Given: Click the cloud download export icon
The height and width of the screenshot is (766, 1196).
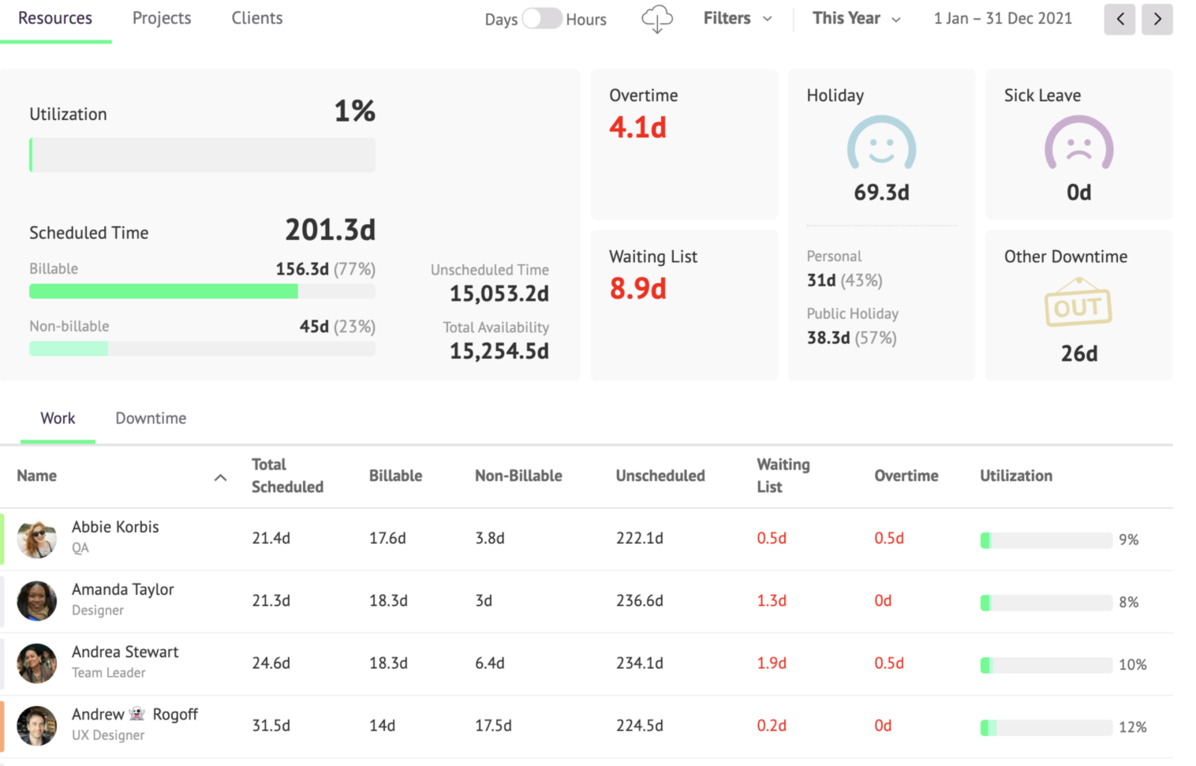Looking at the screenshot, I should [656, 19].
